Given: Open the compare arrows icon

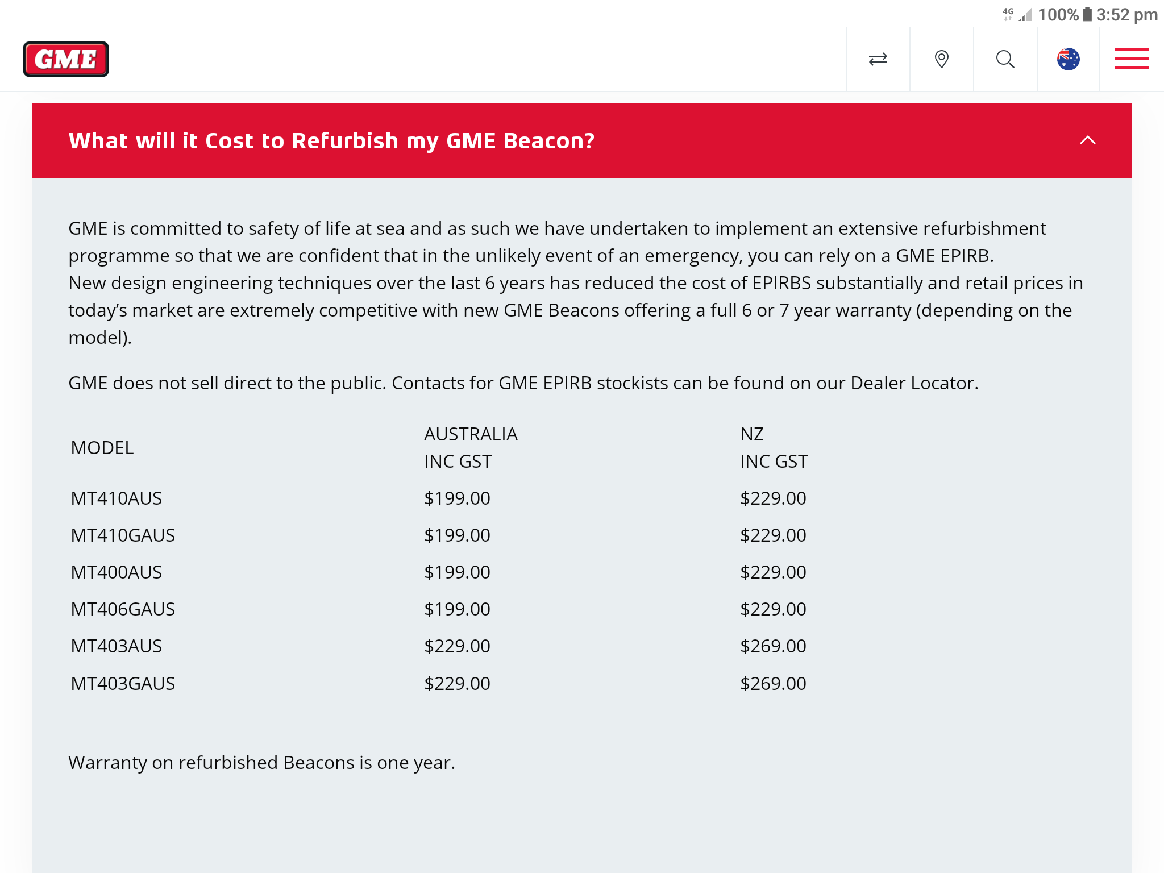Looking at the screenshot, I should (x=878, y=59).
